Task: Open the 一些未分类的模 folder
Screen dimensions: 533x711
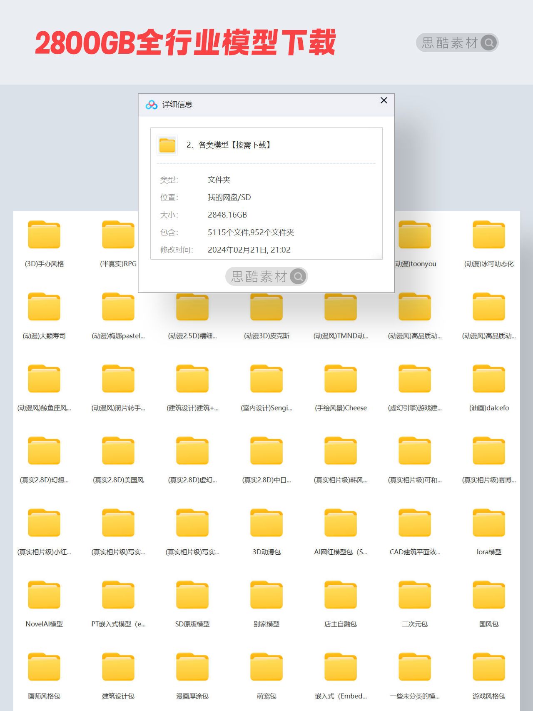Action: tap(415, 667)
